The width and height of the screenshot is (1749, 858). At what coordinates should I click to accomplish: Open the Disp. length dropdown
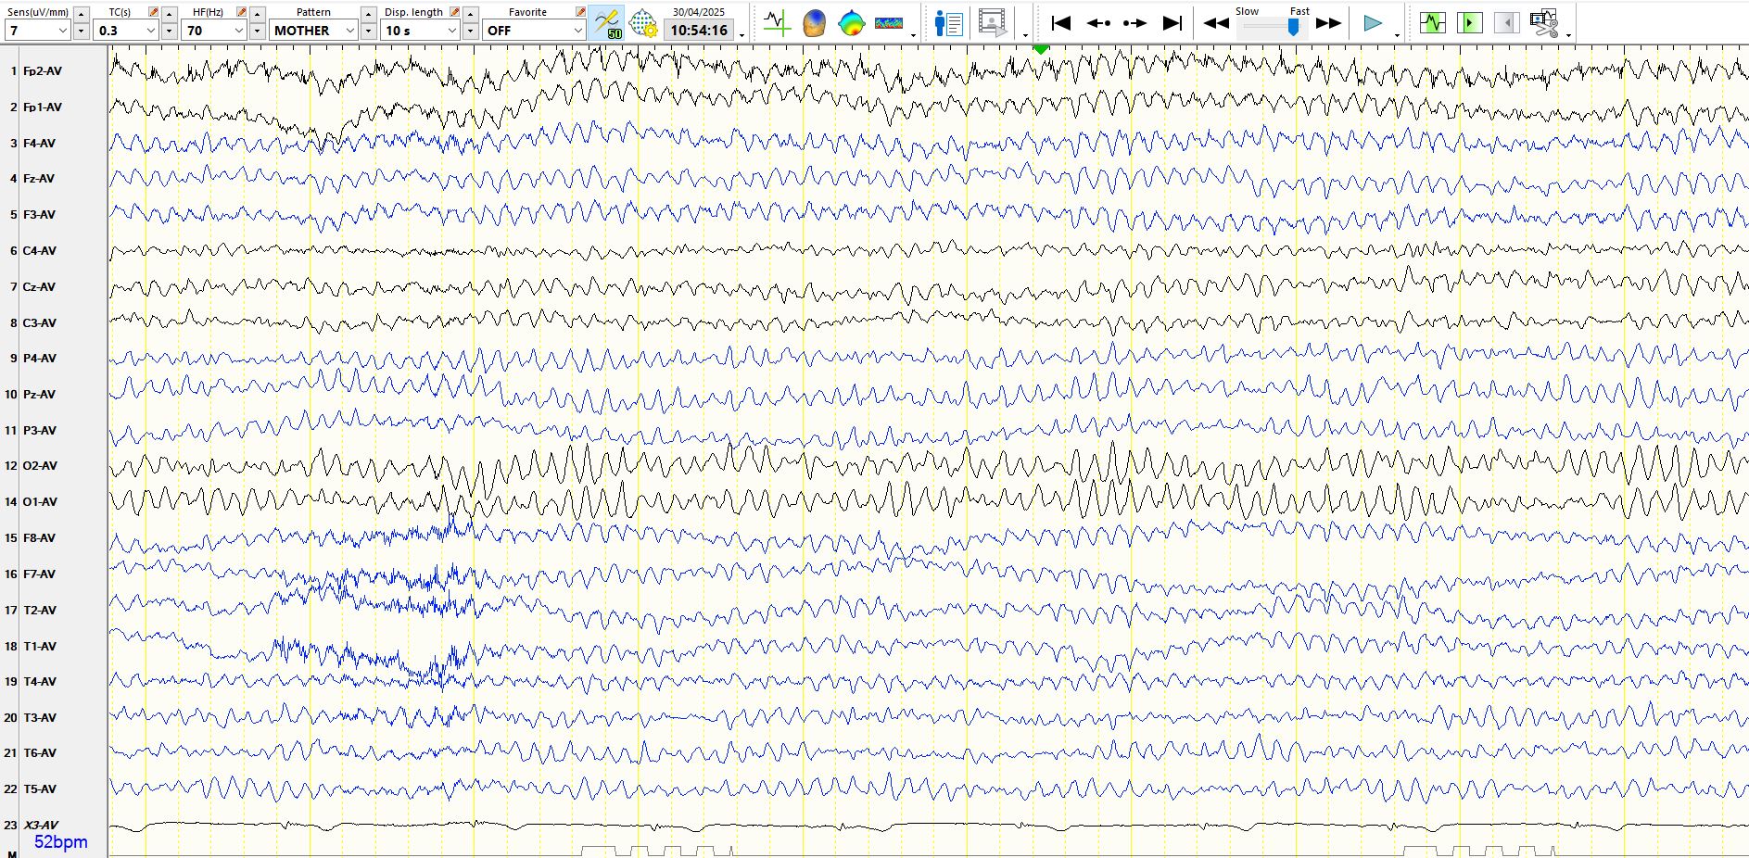pos(451,31)
